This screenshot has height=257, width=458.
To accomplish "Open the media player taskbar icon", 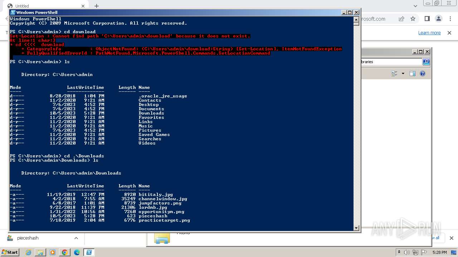I will pos(53,252).
